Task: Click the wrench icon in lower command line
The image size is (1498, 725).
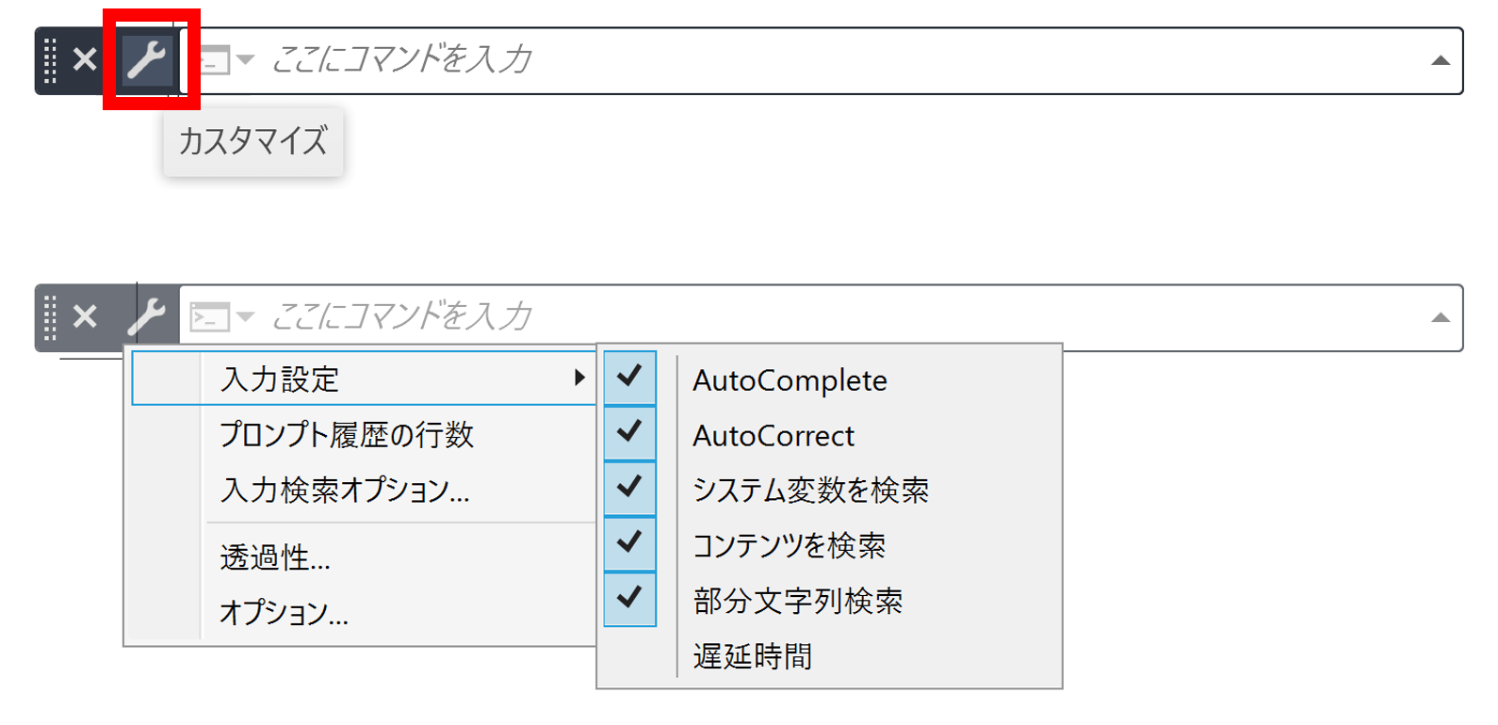Action: click(147, 317)
